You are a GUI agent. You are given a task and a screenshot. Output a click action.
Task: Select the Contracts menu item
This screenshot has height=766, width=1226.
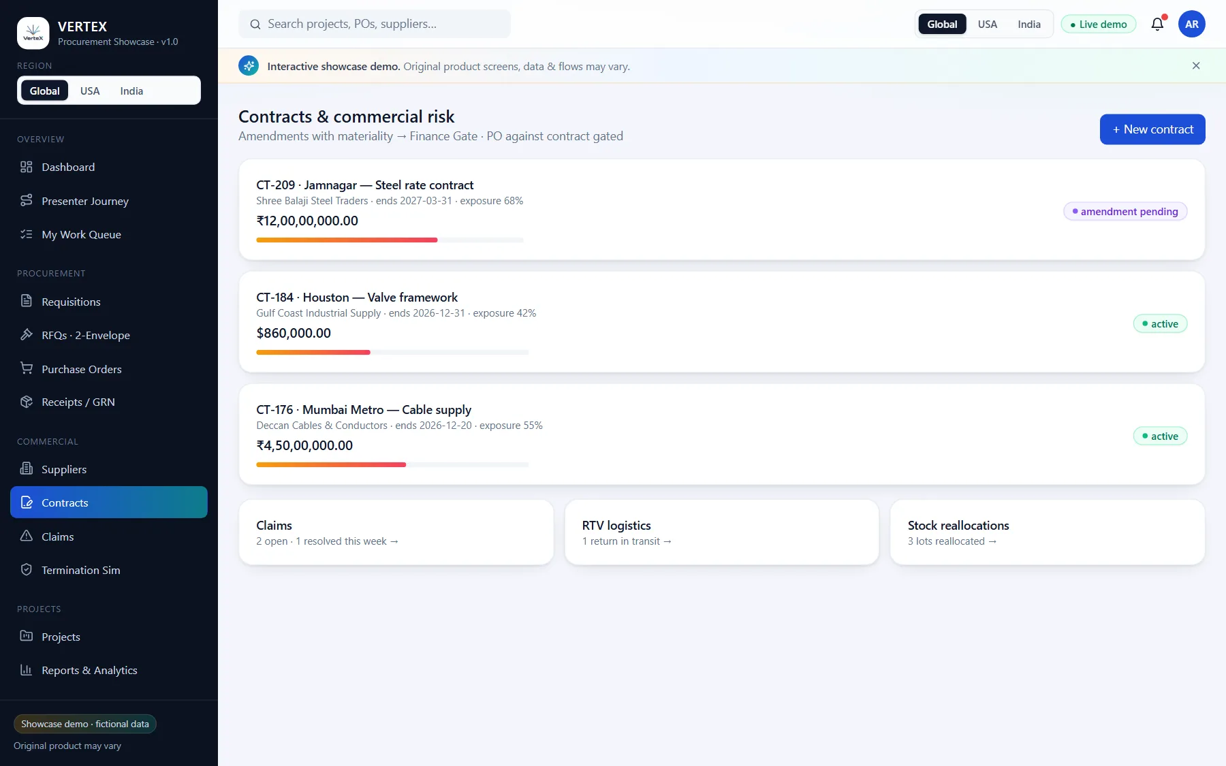[x=109, y=502]
